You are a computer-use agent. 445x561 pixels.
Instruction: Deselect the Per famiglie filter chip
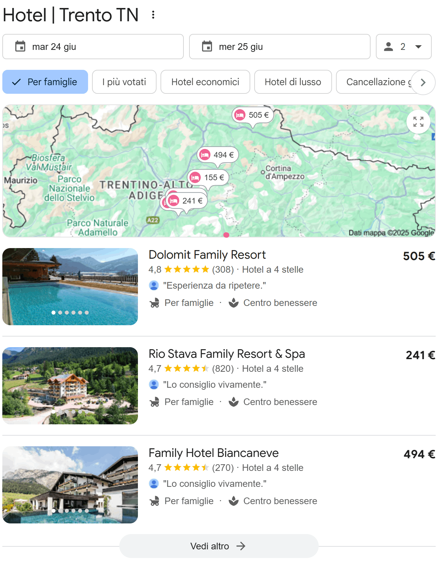[x=45, y=82]
